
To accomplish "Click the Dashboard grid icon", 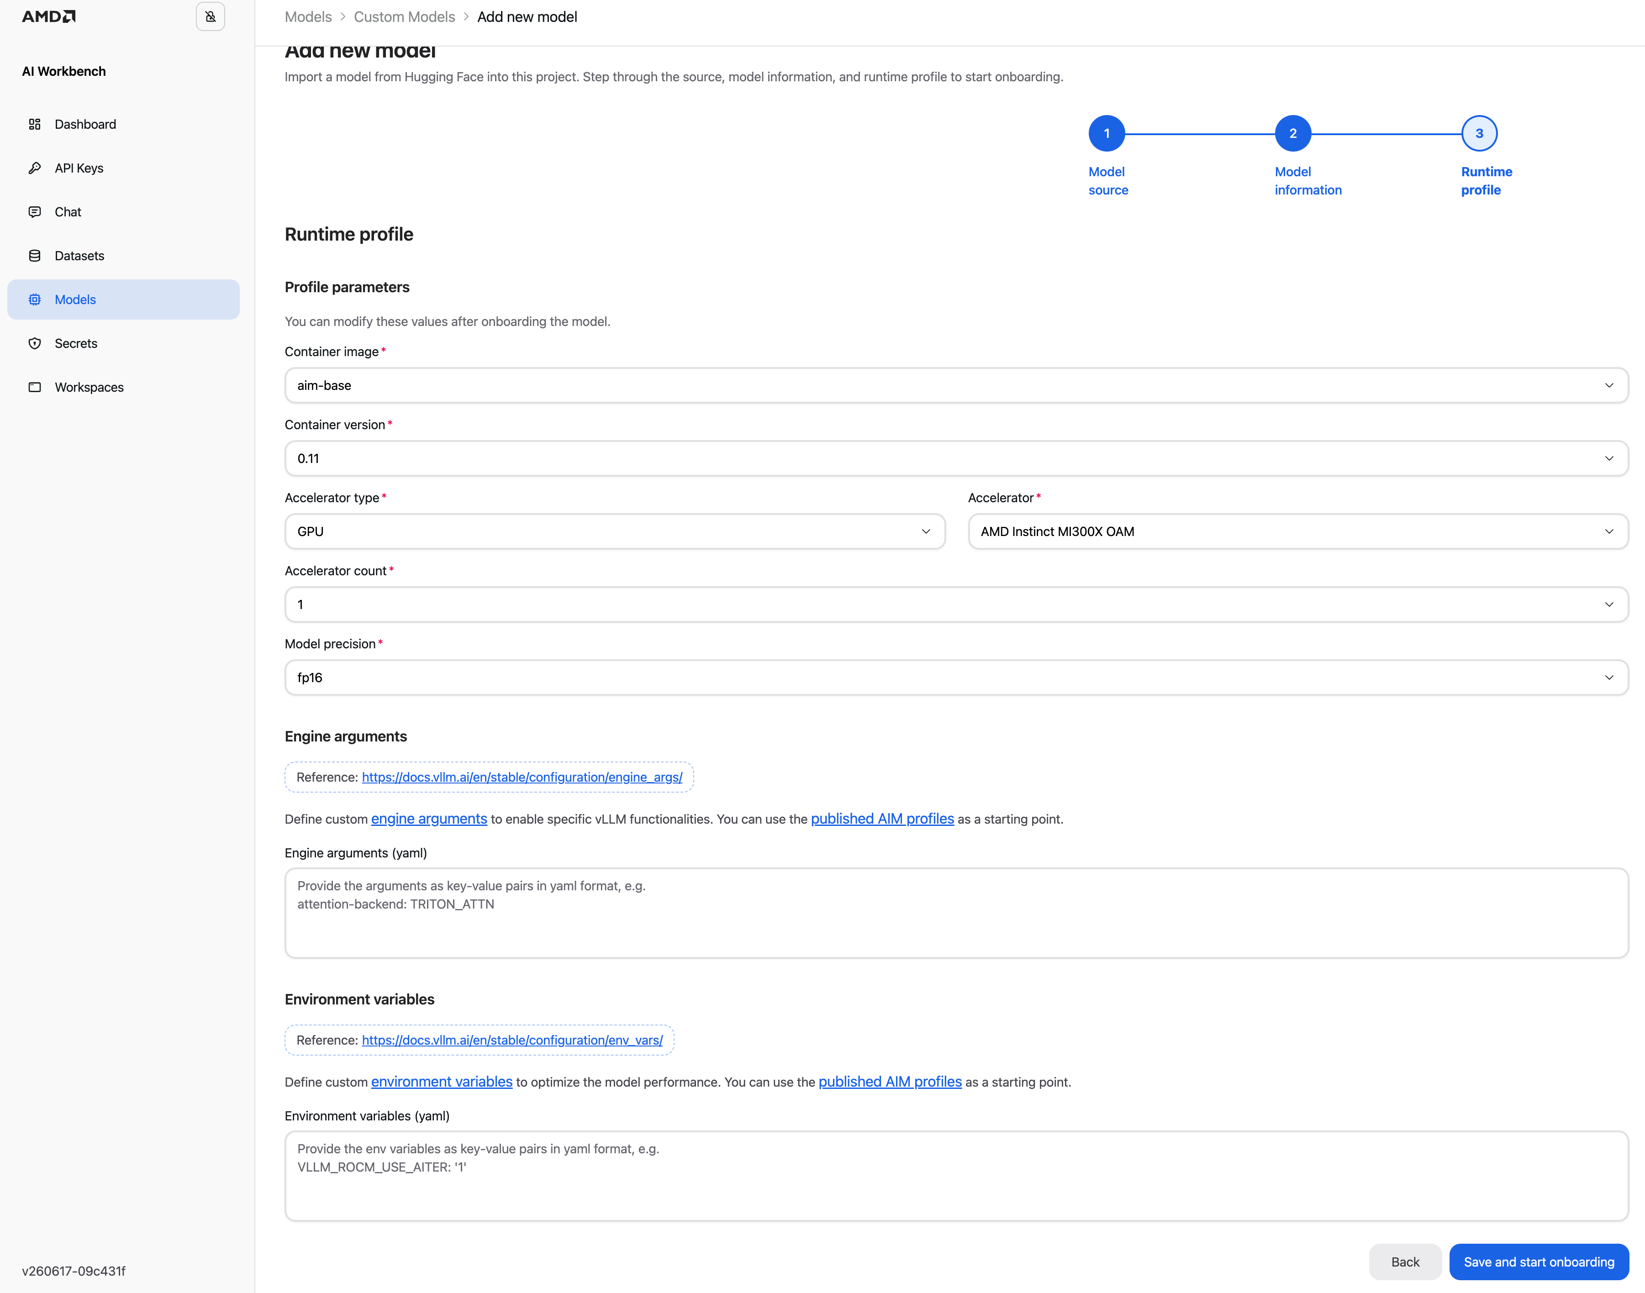I will 35,124.
